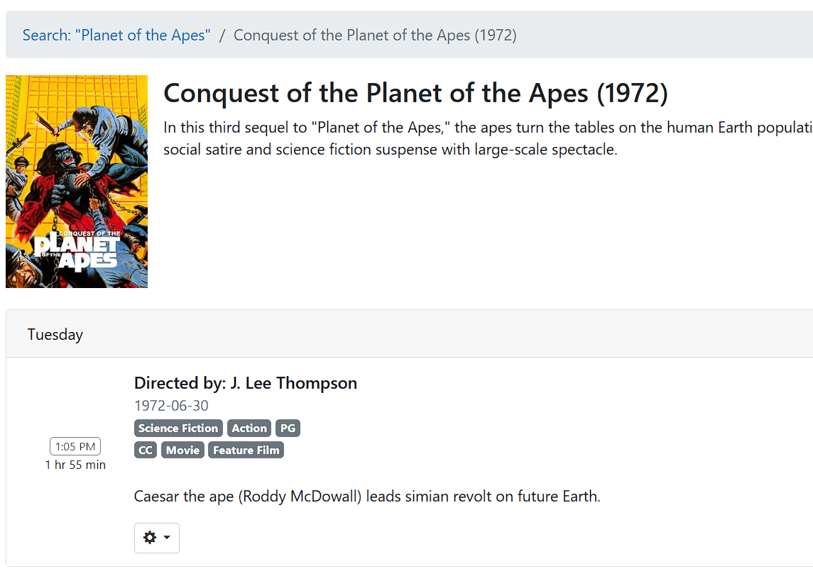Click the 1:05 PM air time badge
Screen dimensions: 813x586
tap(75, 446)
